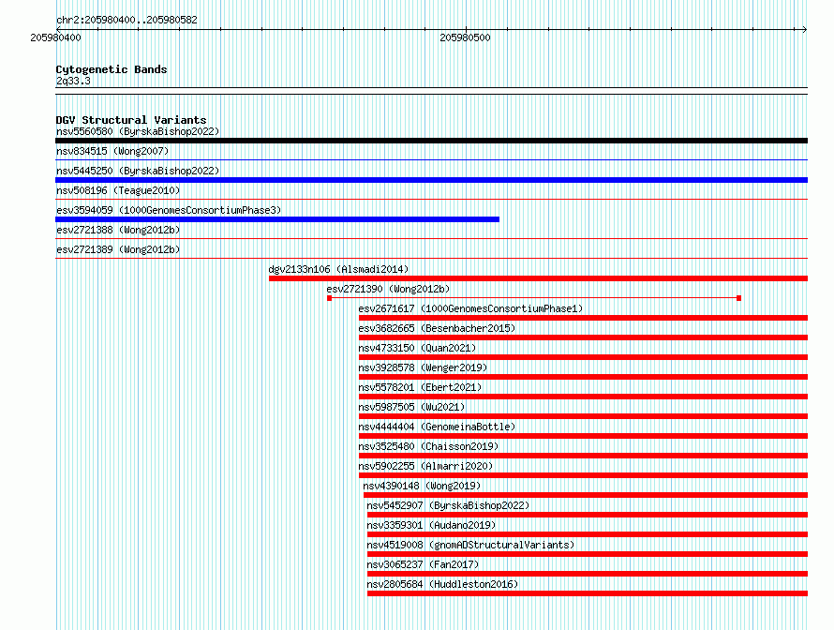Click nsv4733150 (Quan2021) label

pos(418,348)
